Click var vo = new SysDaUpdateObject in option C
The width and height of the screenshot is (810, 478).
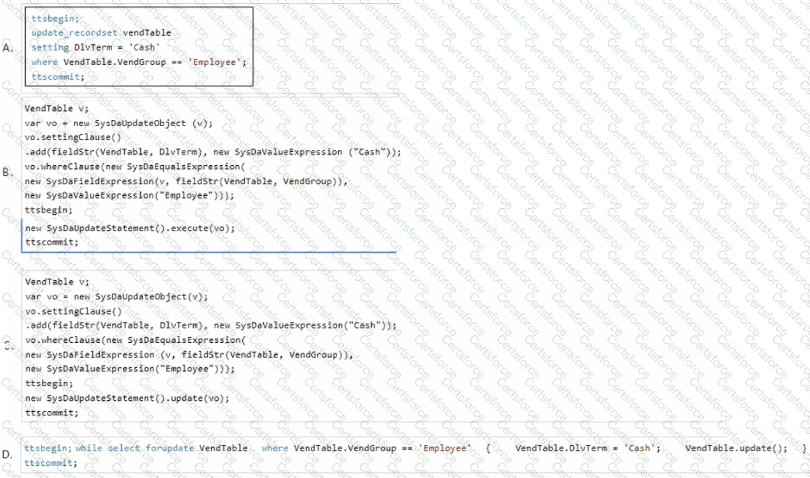tap(116, 297)
